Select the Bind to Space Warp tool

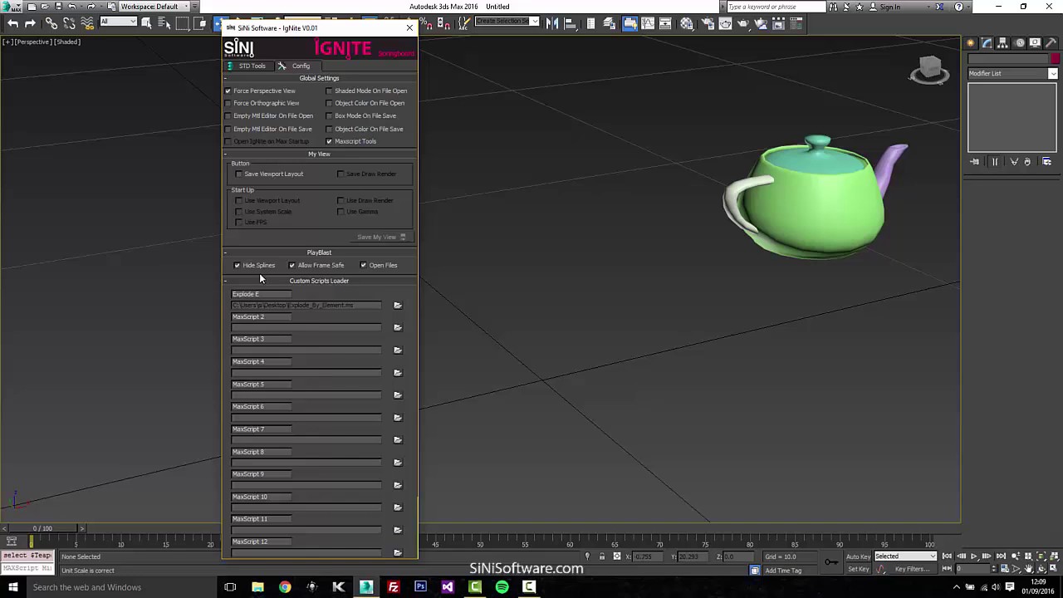[88, 23]
